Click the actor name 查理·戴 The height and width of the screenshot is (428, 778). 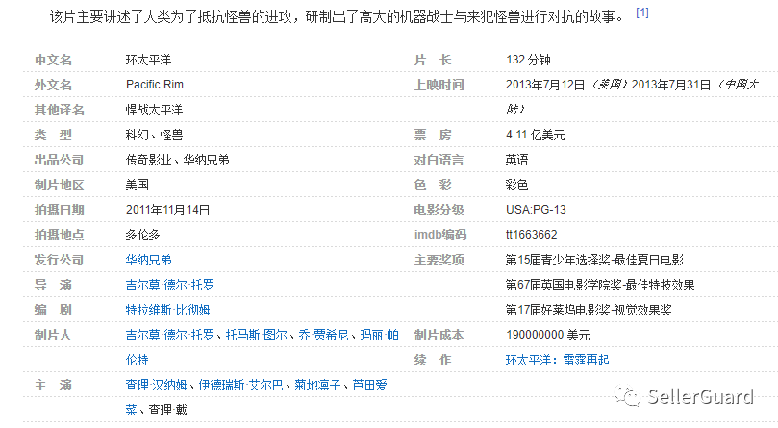pos(167,410)
